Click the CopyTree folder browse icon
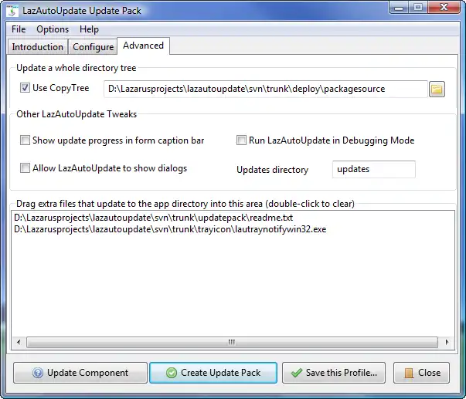 (x=437, y=89)
